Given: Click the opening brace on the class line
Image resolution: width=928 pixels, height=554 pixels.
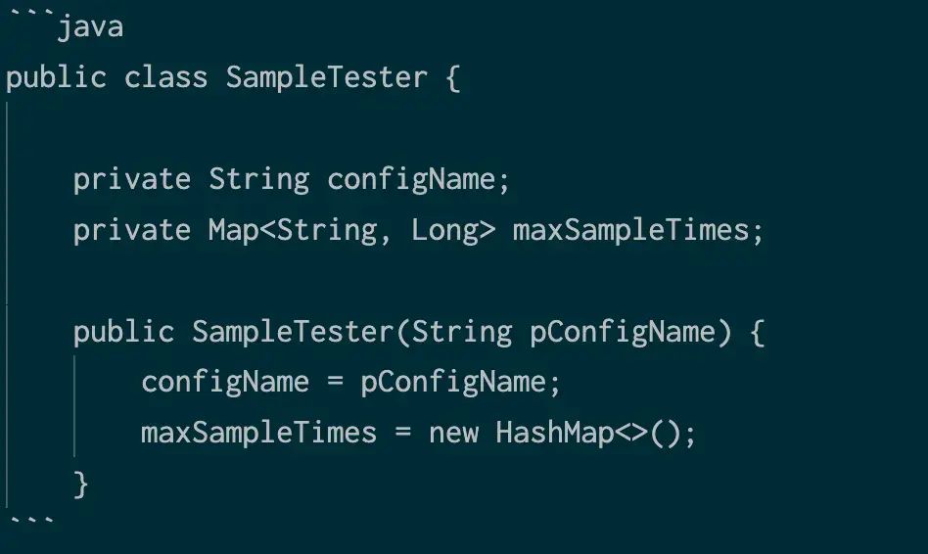Looking at the screenshot, I should tap(452, 77).
